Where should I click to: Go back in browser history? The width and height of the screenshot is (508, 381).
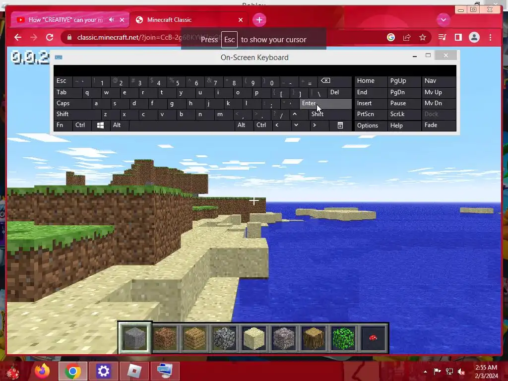[18, 37]
